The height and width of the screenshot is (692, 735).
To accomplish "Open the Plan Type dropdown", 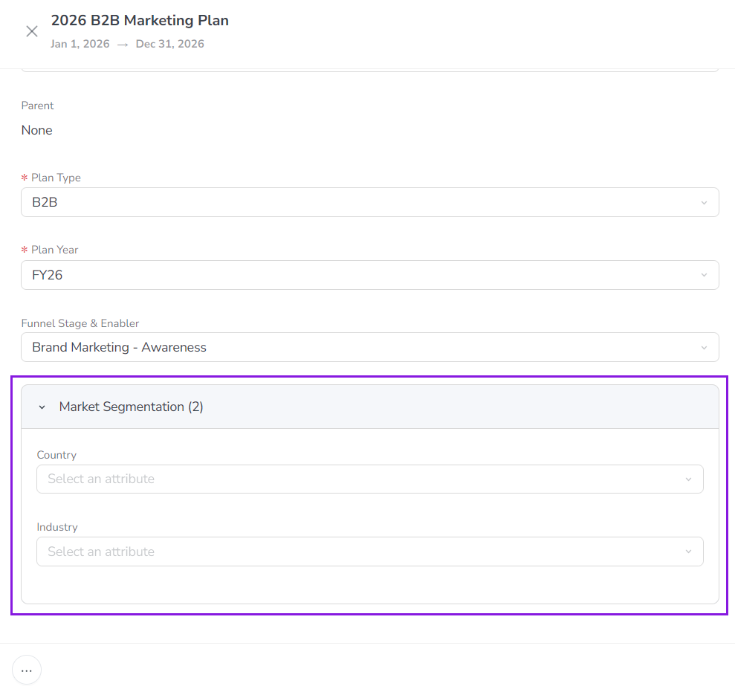I will pyautogui.click(x=370, y=202).
